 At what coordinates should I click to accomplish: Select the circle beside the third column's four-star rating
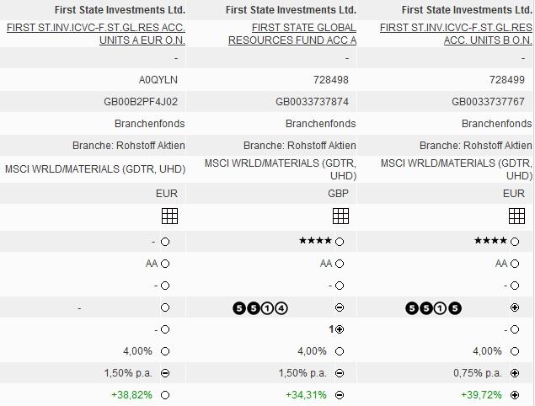pyautogui.click(x=515, y=242)
